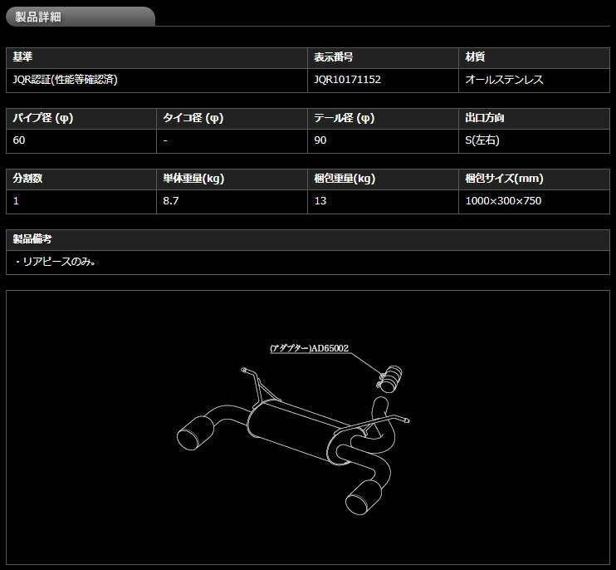
Task: Click the 製品備考 header
Action: coord(33,239)
